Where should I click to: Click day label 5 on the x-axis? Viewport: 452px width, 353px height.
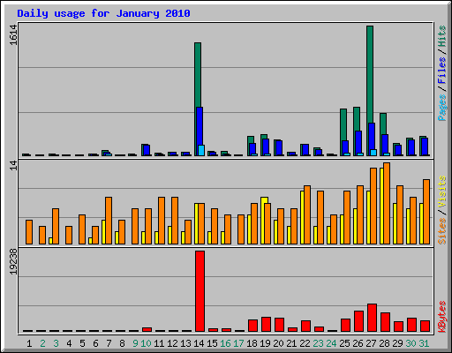pyautogui.click(x=82, y=343)
